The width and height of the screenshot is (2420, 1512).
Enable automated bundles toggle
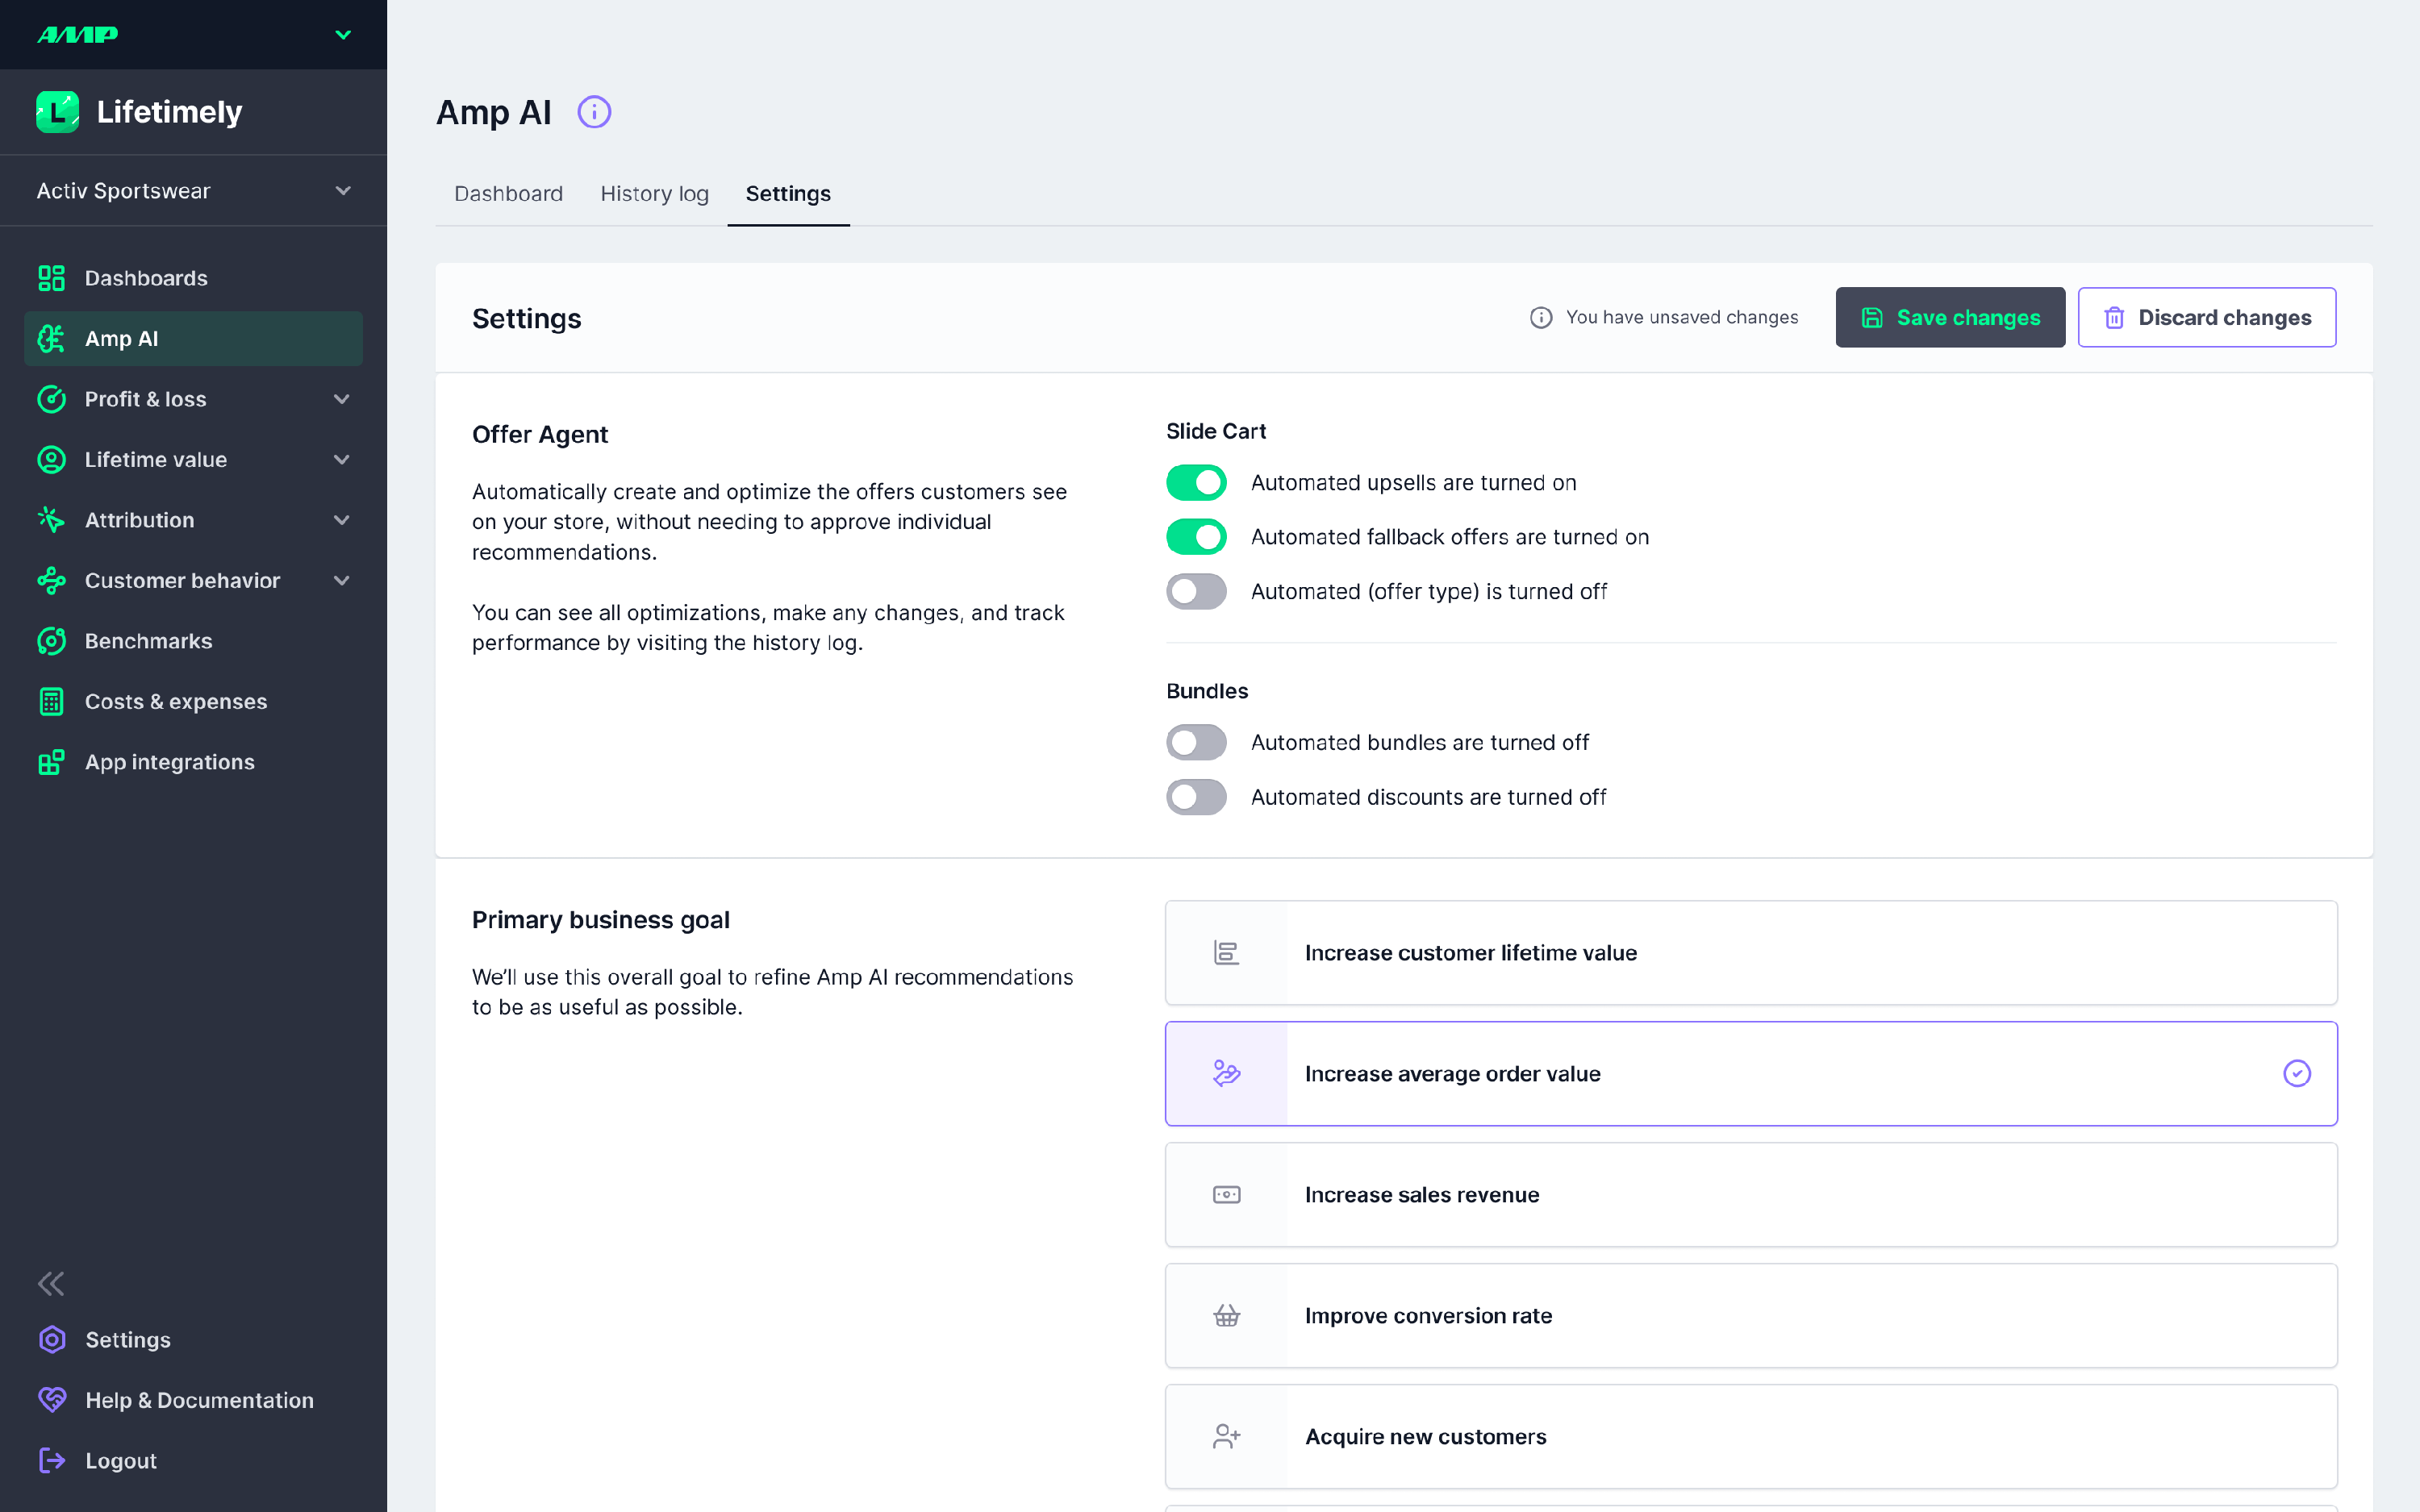(1196, 743)
